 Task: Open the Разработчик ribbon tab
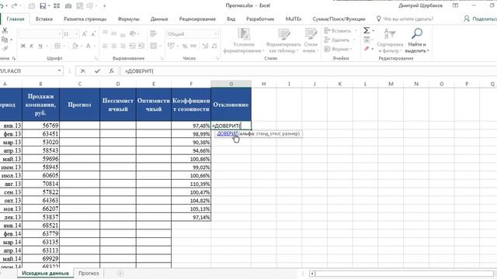(x=260, y=19)
